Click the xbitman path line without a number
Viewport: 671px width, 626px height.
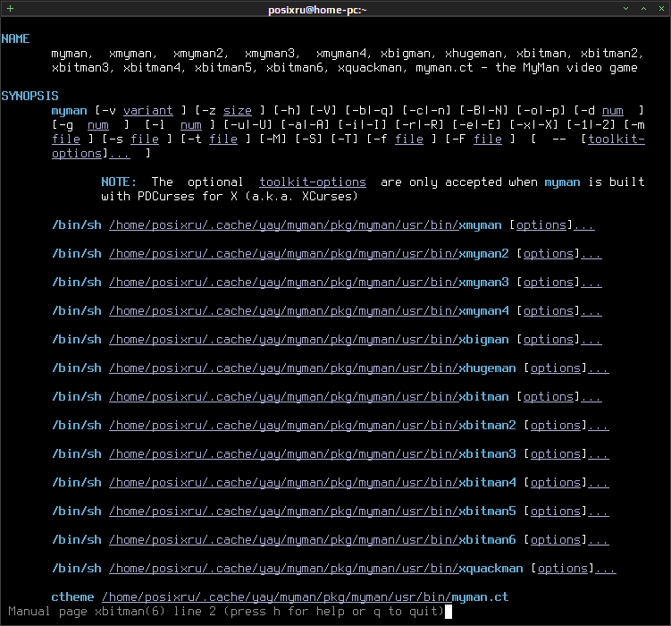click(x=308, y=397)
